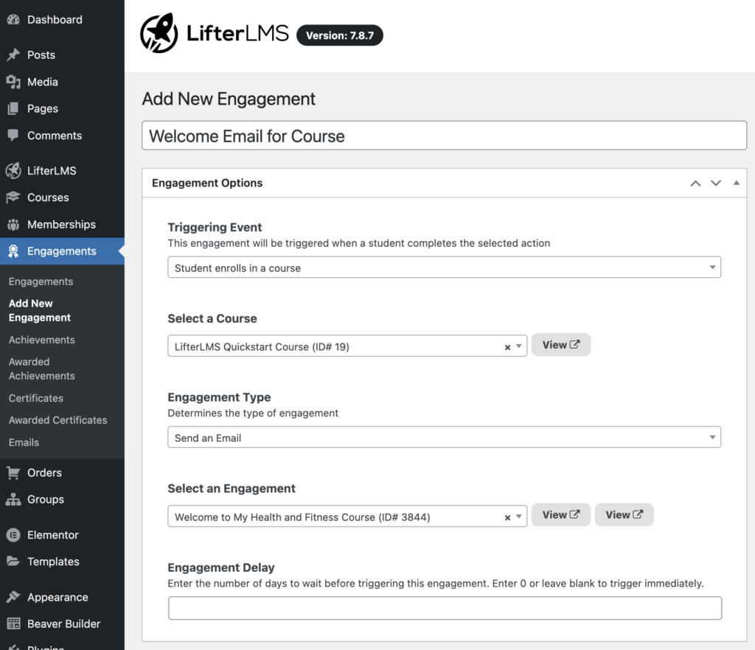
Task: Click the Dashboard gauge icon
Action: [x=13, y=20]
